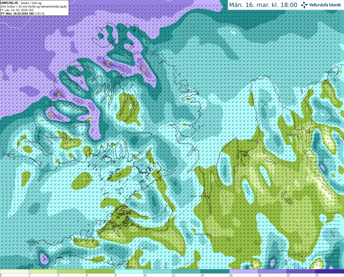344x277 pixels.
Task: Click the IT: Lau. 14. 03. 2026 15Z line
Action: click(x=17, y=10)
